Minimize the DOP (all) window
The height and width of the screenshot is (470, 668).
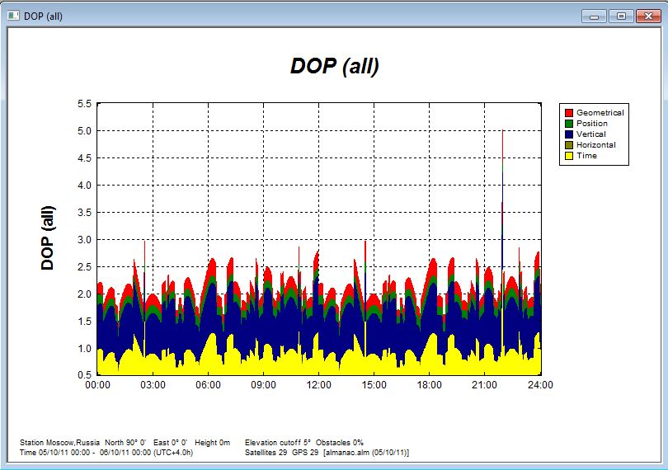click(x=593, y=16)
